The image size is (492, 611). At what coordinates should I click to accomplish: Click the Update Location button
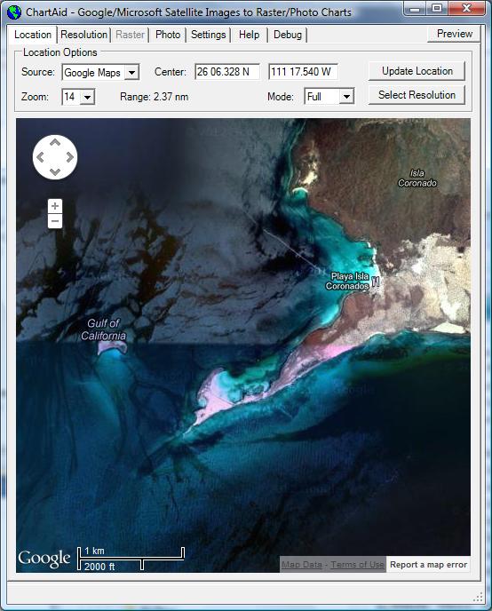click(x=417, y=71)
